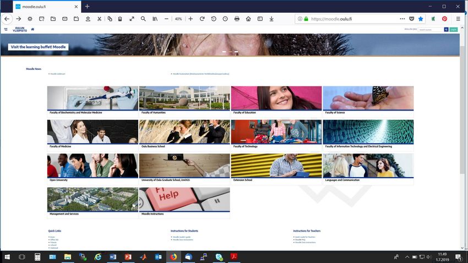This screenshot has height=263, width=468.
Task: Click the Paste clipboard icon in toolbar
Action: tap(120, 19)
